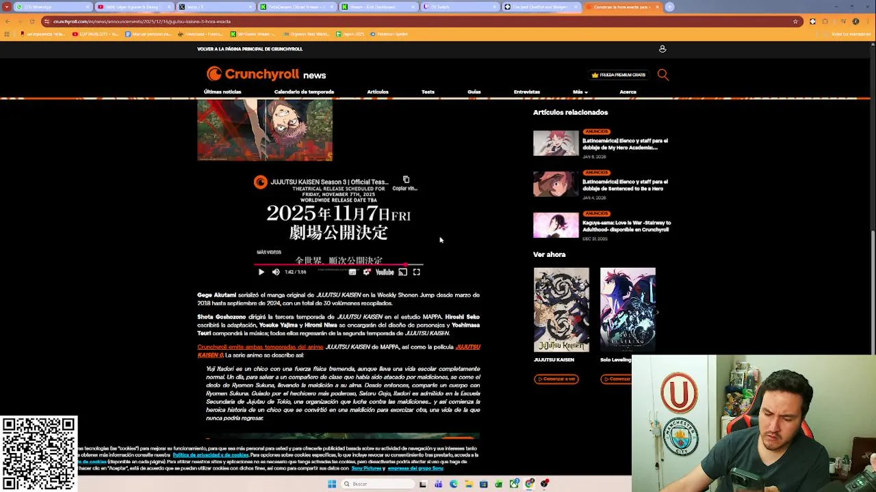Screen dimensions: 876x492
Task: Open the Política de privacidad y de cookies link
Action: (x=211, y=455)
